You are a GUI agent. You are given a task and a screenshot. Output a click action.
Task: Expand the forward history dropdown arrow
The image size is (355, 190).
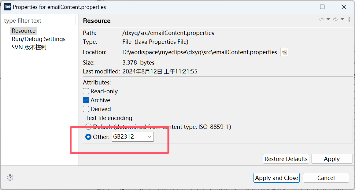pyautogui.click(x=342, y=20)
